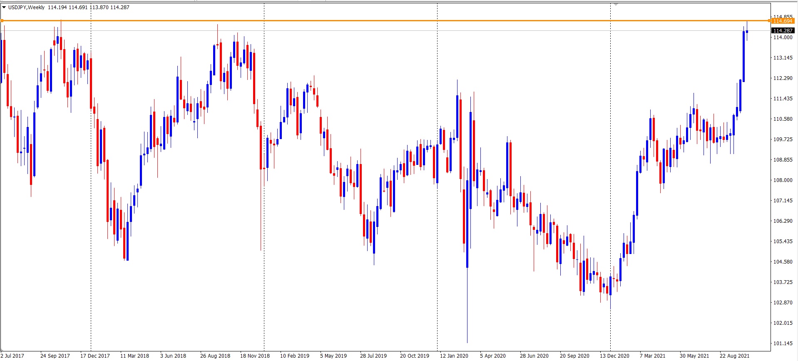Click the 106.290 price axis label
Screen dimensions: 798x361
tap(783, 221)
